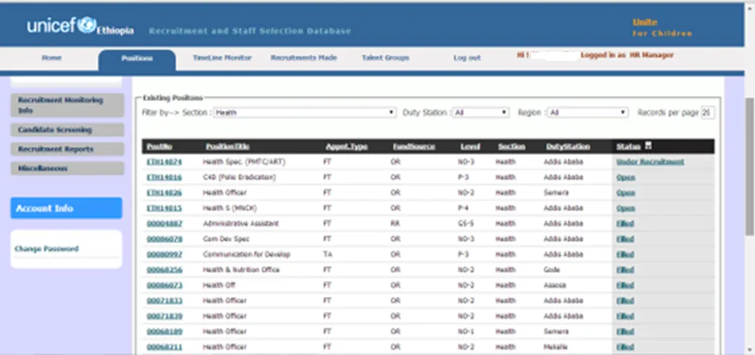Click the icon beside Status column header
Screen dimensions: 755x355
[648, 146]
